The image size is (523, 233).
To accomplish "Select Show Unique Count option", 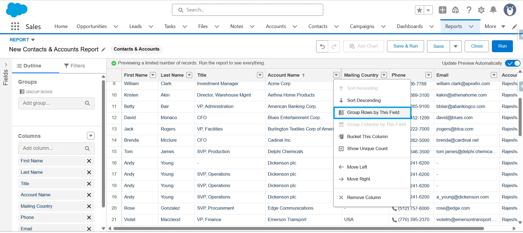I will [372, 148].
